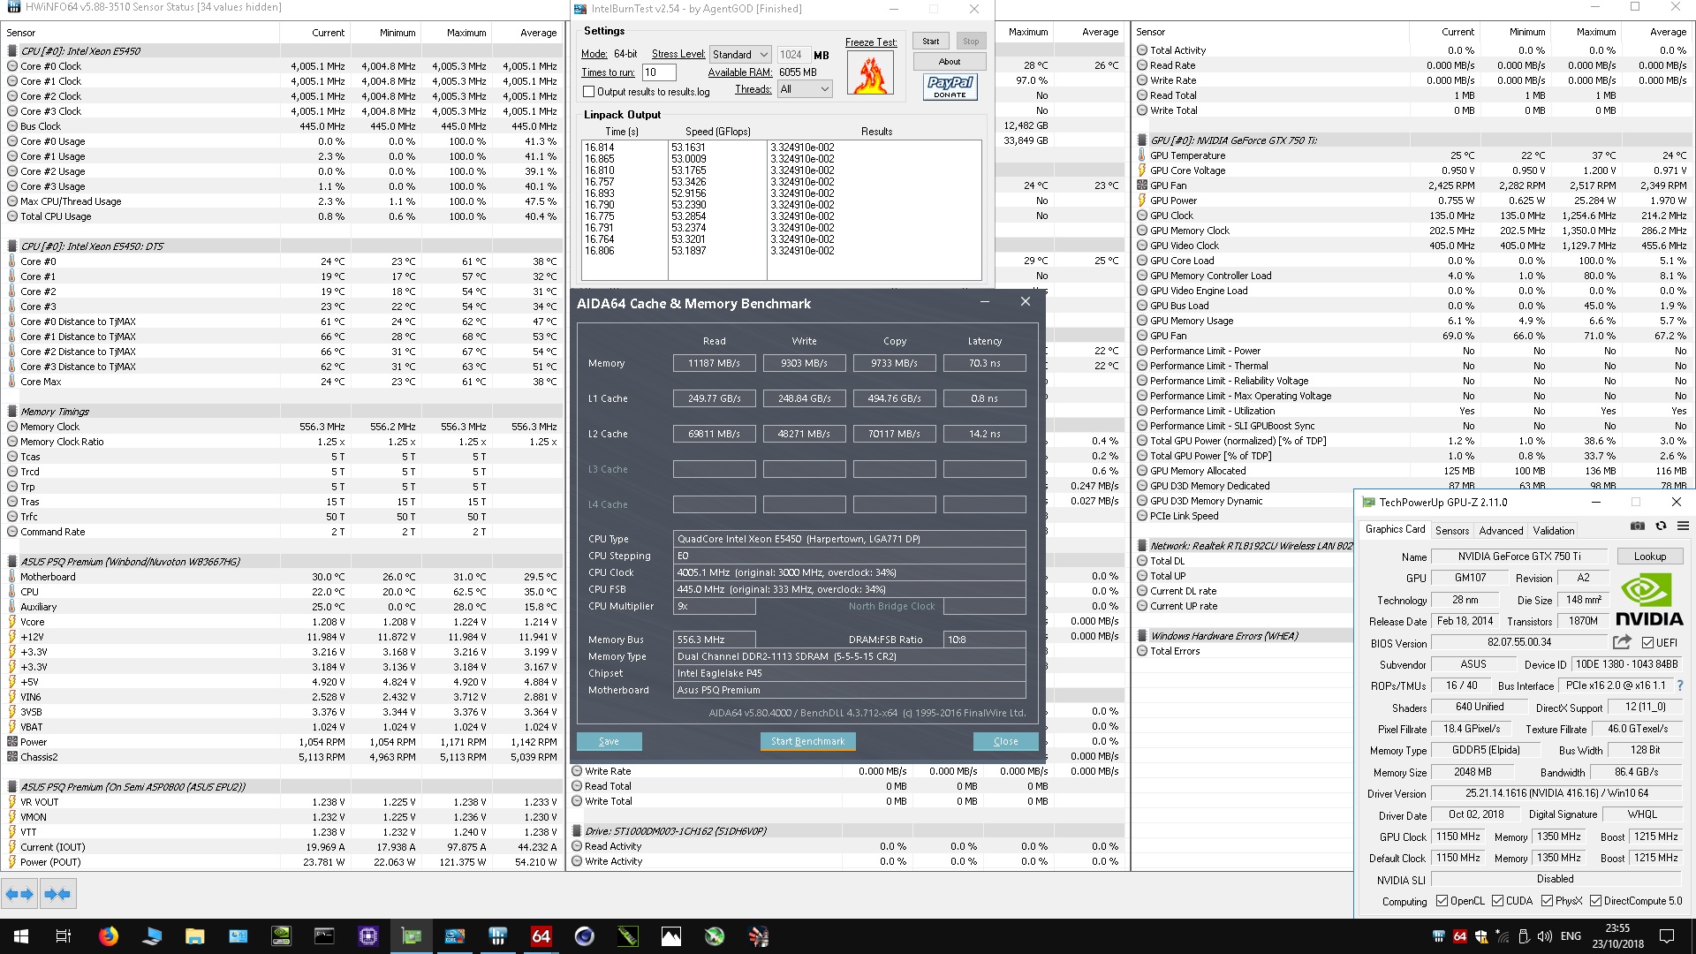Click the PayPal Donate image in IntelBurnTest
Screen dimensions: 1696x954
pos(950,87)
